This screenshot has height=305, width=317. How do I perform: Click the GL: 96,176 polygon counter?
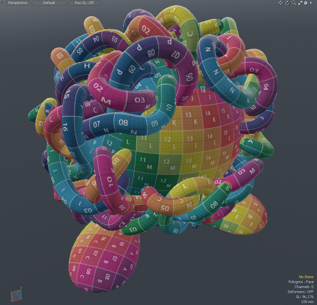tap(305, 297)
